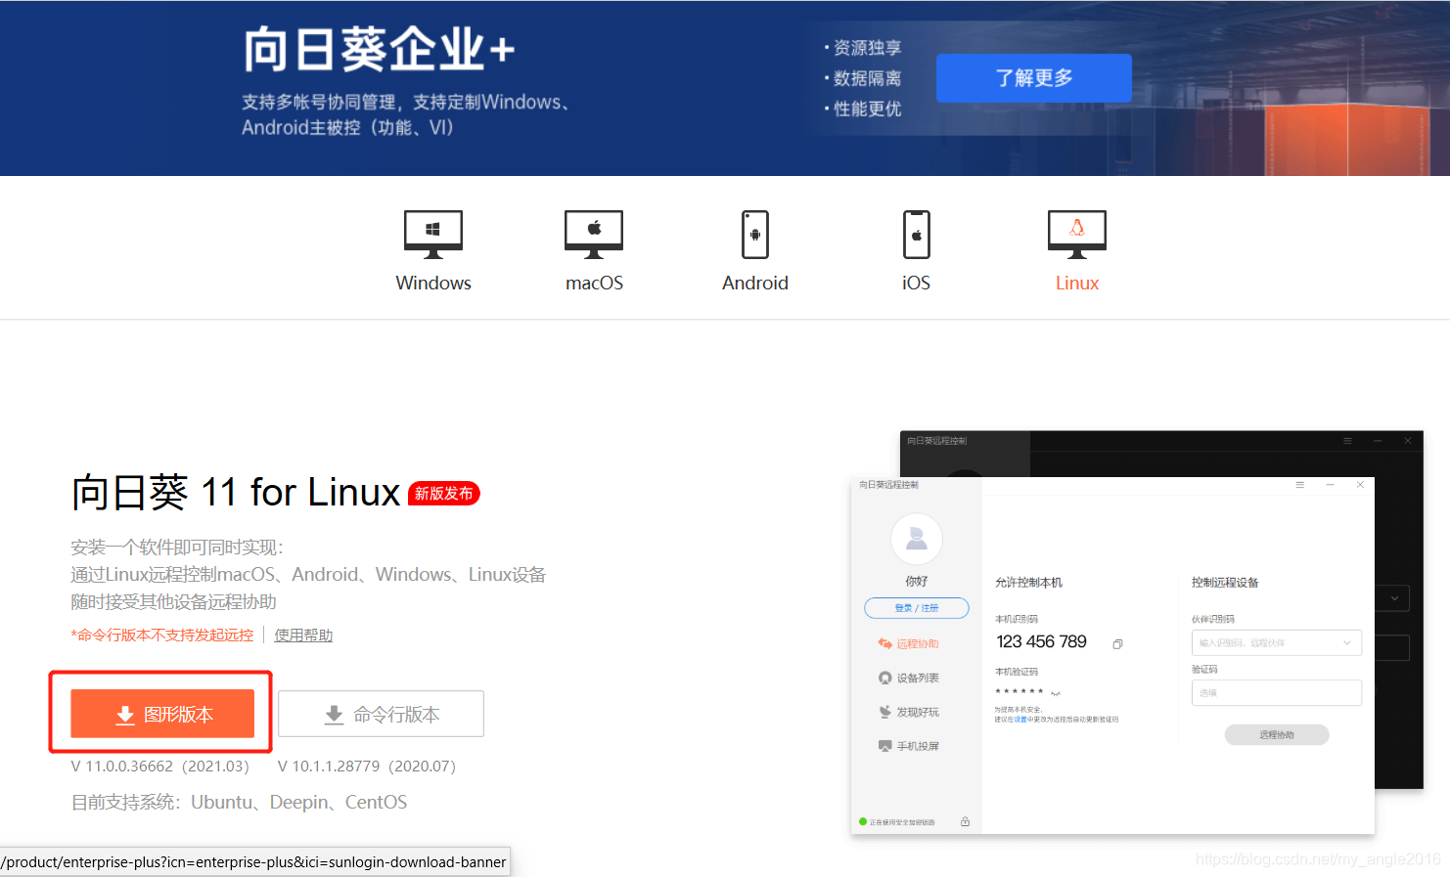Click the download arrow on 命令行版本
This screenshot has width=1450, height=877.
point(335,716)
